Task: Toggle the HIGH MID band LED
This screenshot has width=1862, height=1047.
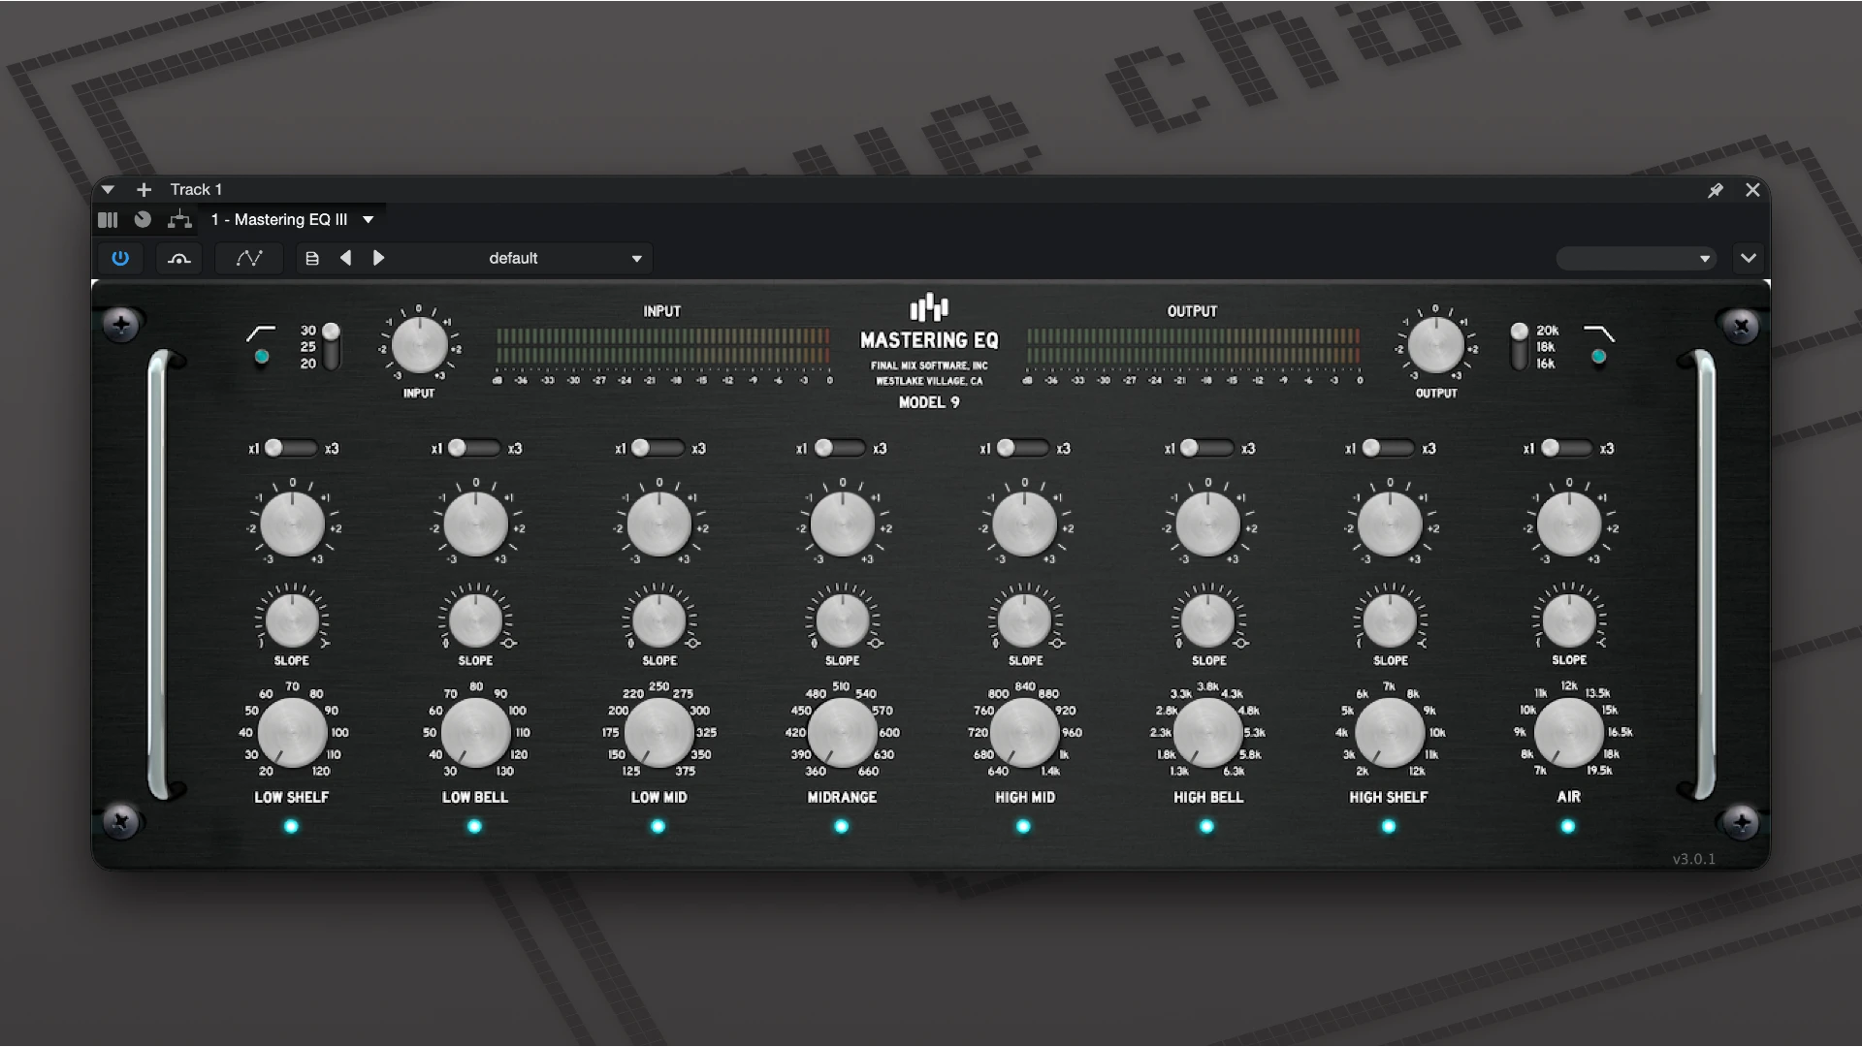Action: [x=1023, y=826]
